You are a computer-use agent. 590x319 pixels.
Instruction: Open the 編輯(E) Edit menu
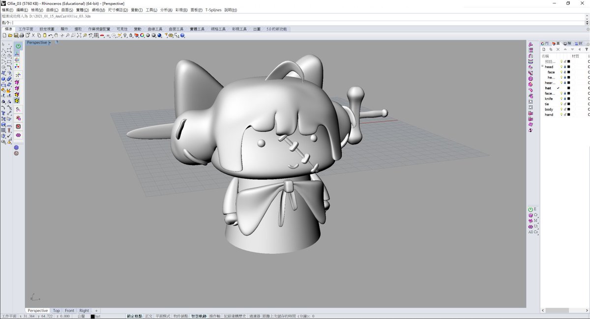[22, 10]
